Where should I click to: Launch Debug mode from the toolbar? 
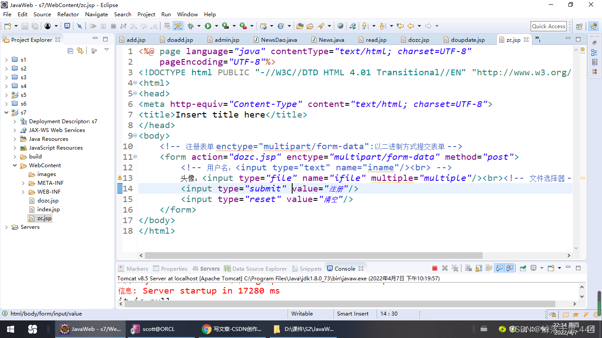pyautogui.click(x=191, y=26)
